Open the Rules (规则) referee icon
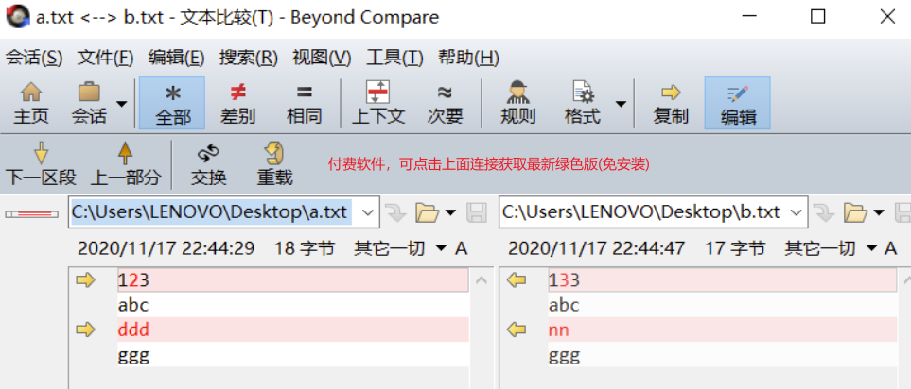The image size is (911, 389). pyautogui.click(x=517, y=103)
